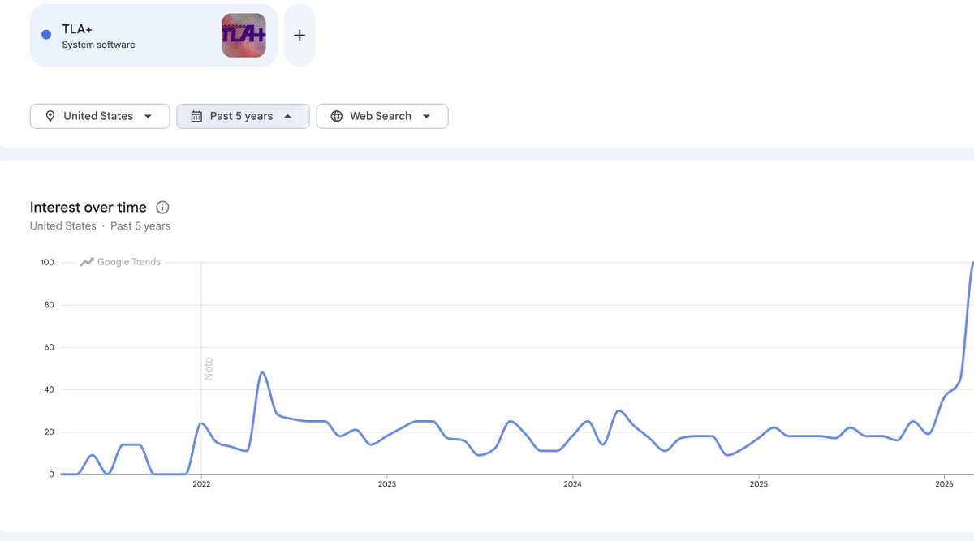
Task: Collapse the Past 5 years dropdown arrow
Action: click(288, 116)
